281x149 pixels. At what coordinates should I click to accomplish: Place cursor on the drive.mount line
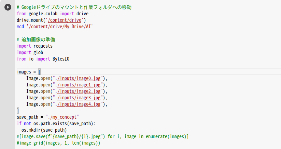coord(52,20)
